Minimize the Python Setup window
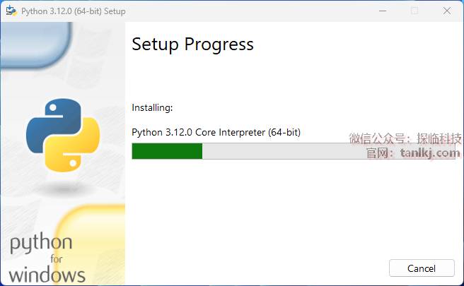 (x=382, y=11)
